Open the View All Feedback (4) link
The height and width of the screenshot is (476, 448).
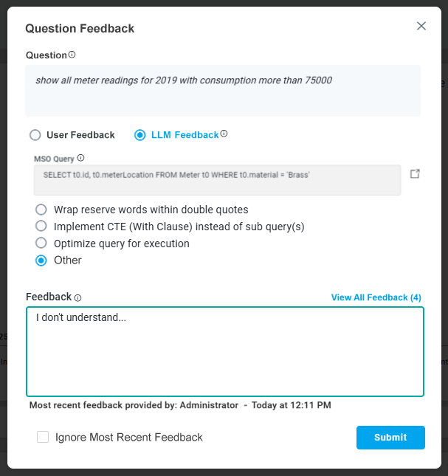point(376,297)
